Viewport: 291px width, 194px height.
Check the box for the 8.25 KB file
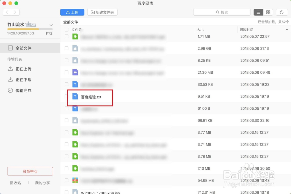click(66, 60)
